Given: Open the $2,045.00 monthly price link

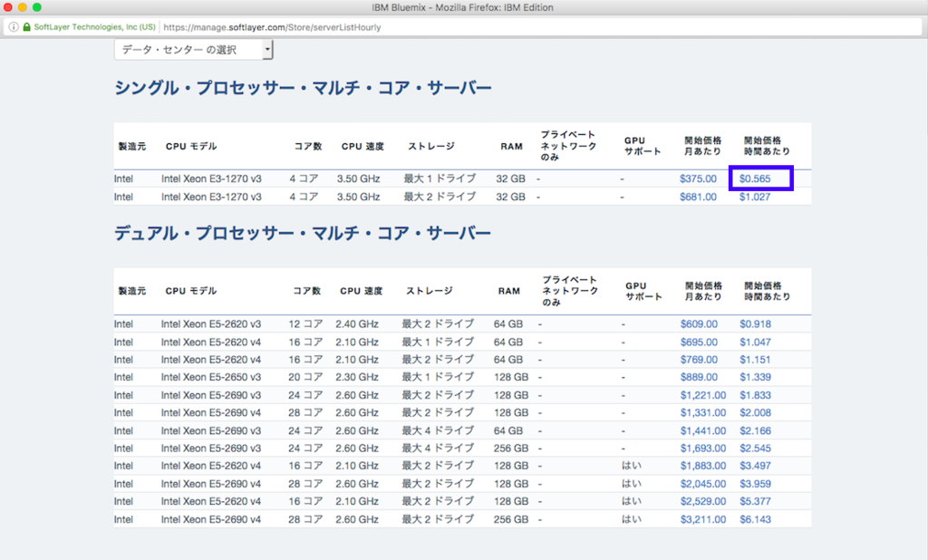Looking at the screenshot, I should click(703, 484).
